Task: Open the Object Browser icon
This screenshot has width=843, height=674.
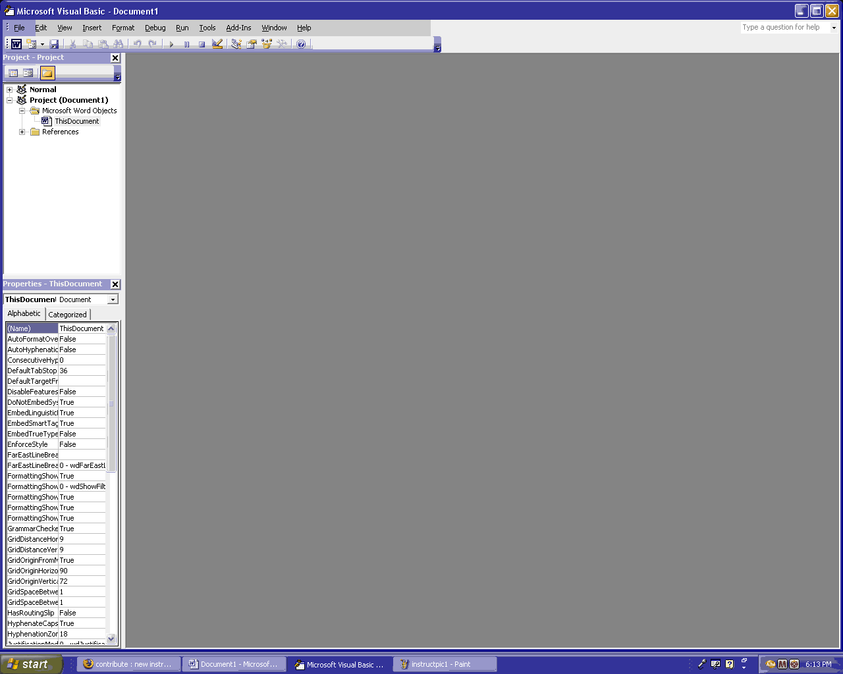Action: [267, 44]
